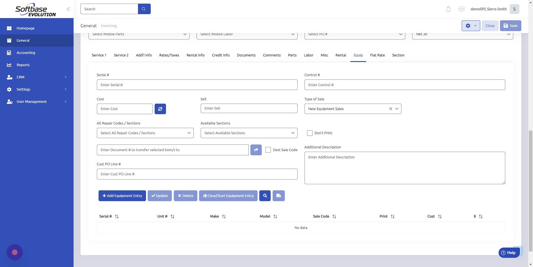Check the Dest Sale Code checkbox
The image size is (533, 267).
(268, 150)
